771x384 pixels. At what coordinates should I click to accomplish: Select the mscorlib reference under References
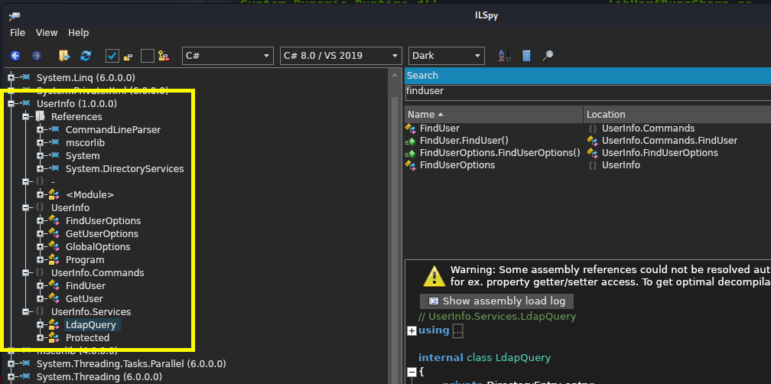(x=85, y=142)
